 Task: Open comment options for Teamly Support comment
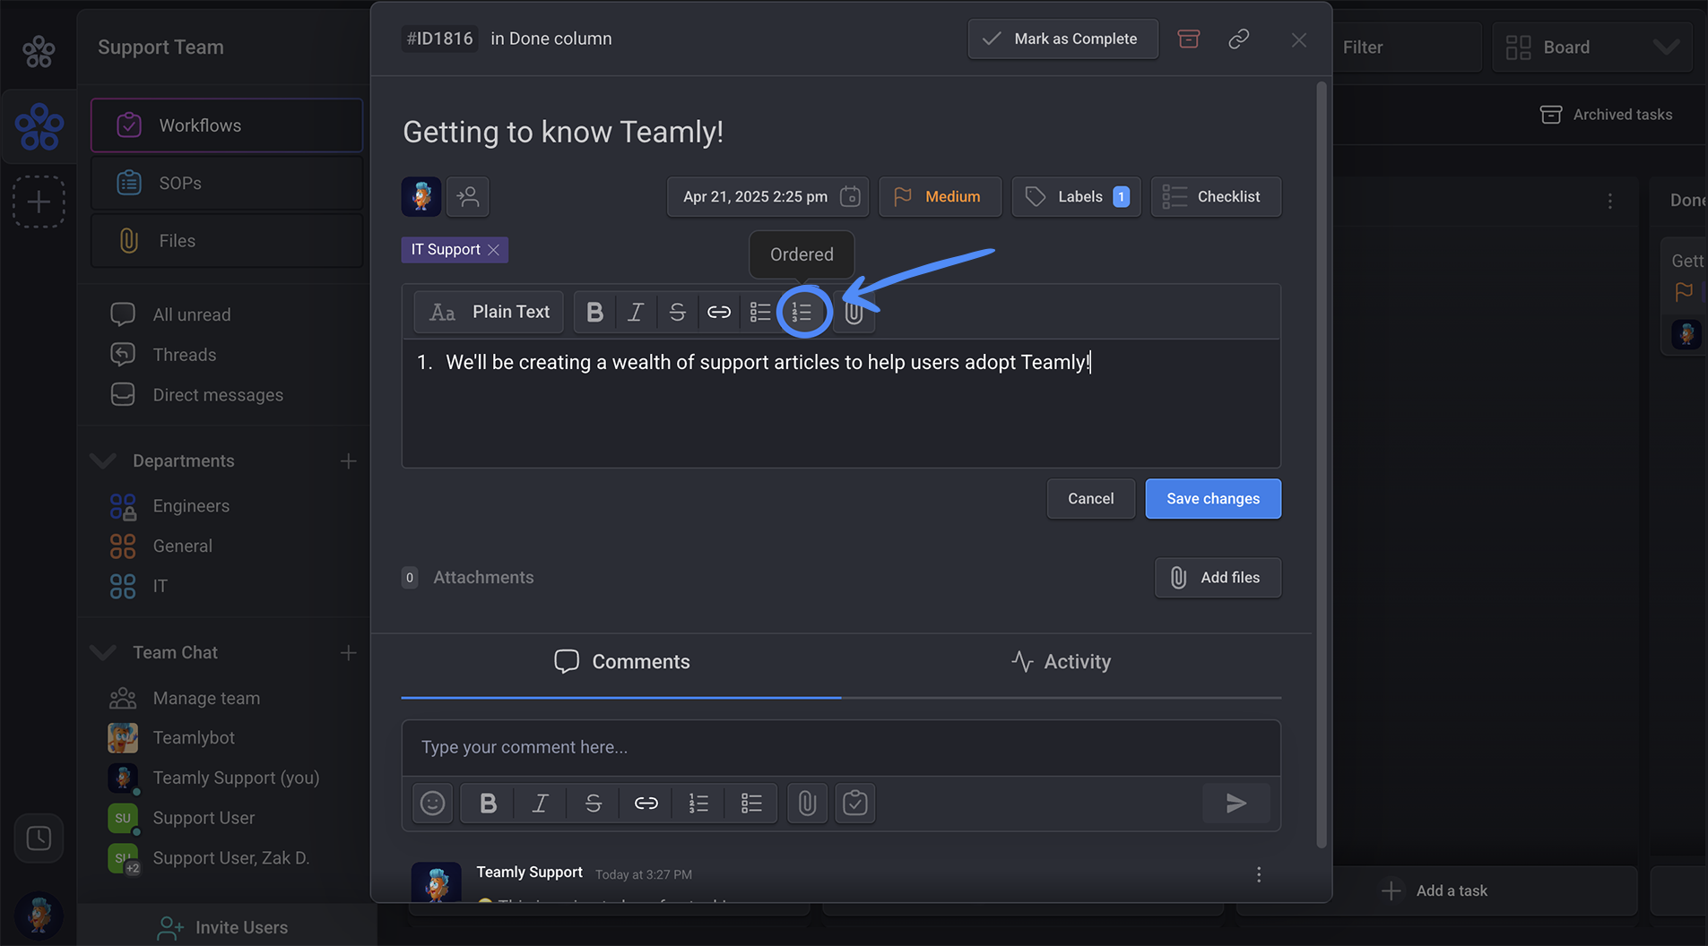click(x=1259, y=874)
